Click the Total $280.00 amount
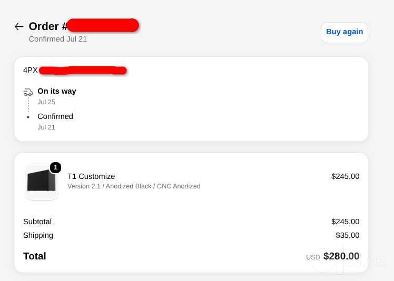 coord(341,256)
